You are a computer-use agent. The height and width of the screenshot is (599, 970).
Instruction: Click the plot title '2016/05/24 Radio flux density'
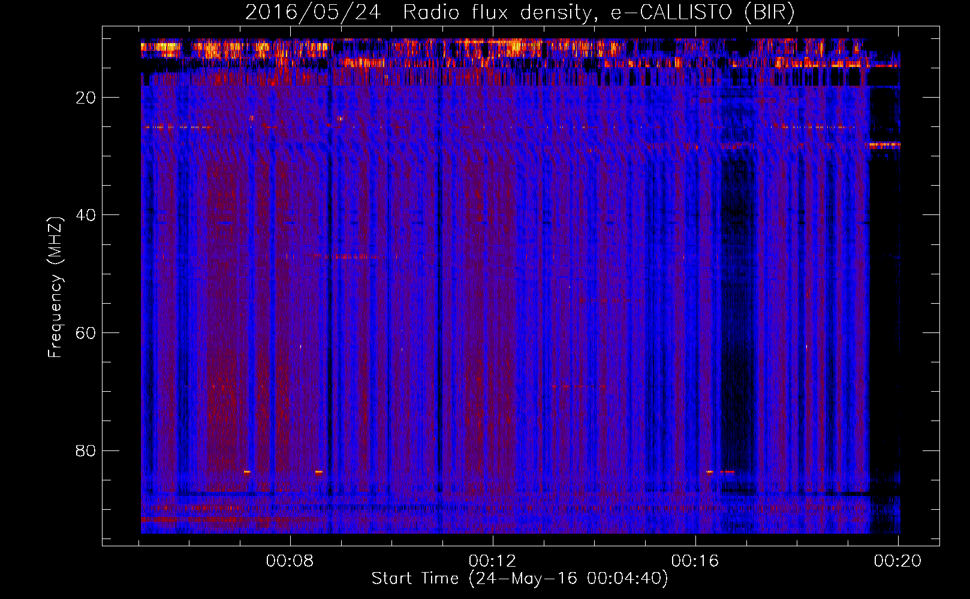[x=520, y=13]
